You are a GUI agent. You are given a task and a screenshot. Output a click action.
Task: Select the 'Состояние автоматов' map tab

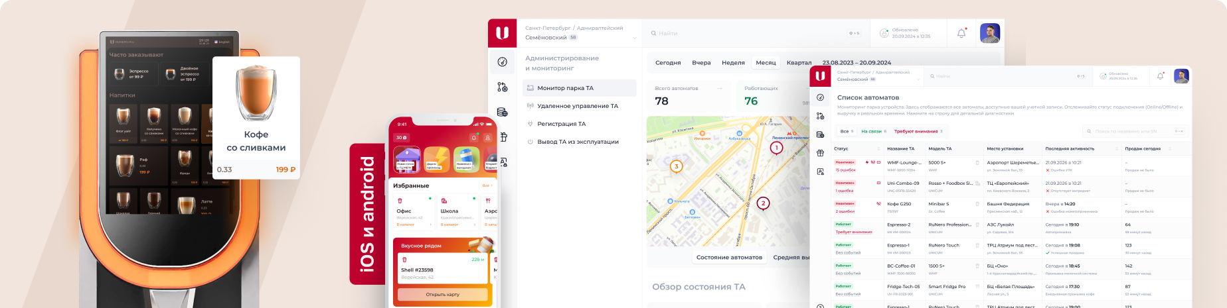729,258
